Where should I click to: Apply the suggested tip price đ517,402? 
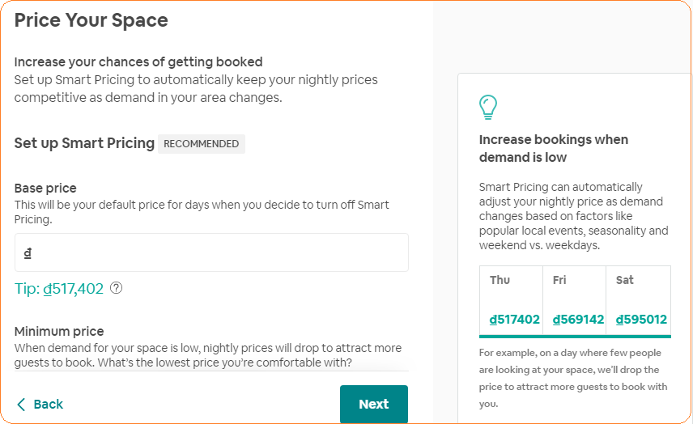point(74,289)
